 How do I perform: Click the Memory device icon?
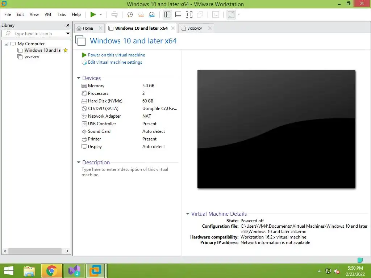click(84, 85)
